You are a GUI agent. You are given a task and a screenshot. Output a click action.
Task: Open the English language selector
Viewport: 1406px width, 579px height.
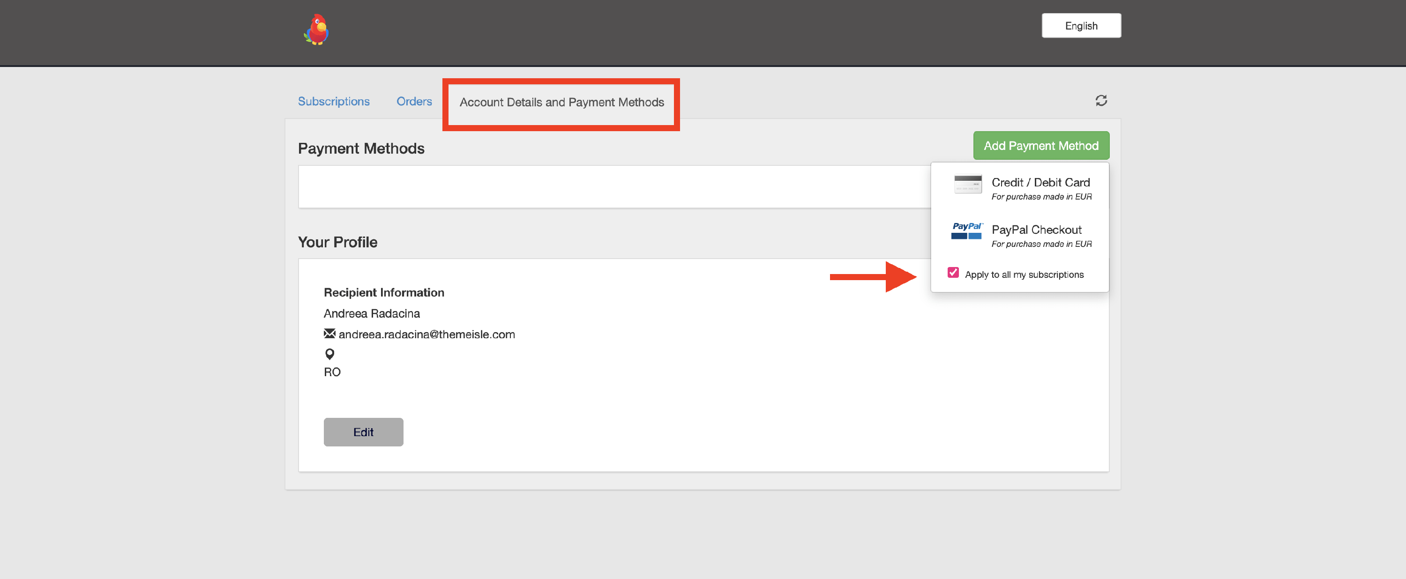(x=1081, y=26)
